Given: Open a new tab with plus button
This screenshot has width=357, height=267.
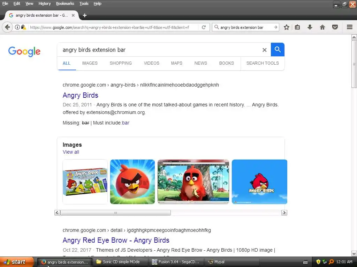Looking at the screenshot, I should click(x=85, y=15).
